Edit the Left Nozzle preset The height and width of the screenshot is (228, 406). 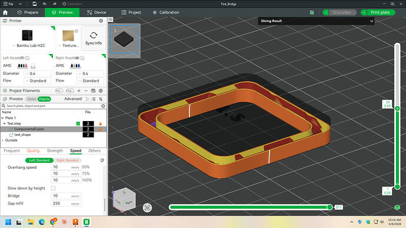pyautogui.click(x=28, y=58)
